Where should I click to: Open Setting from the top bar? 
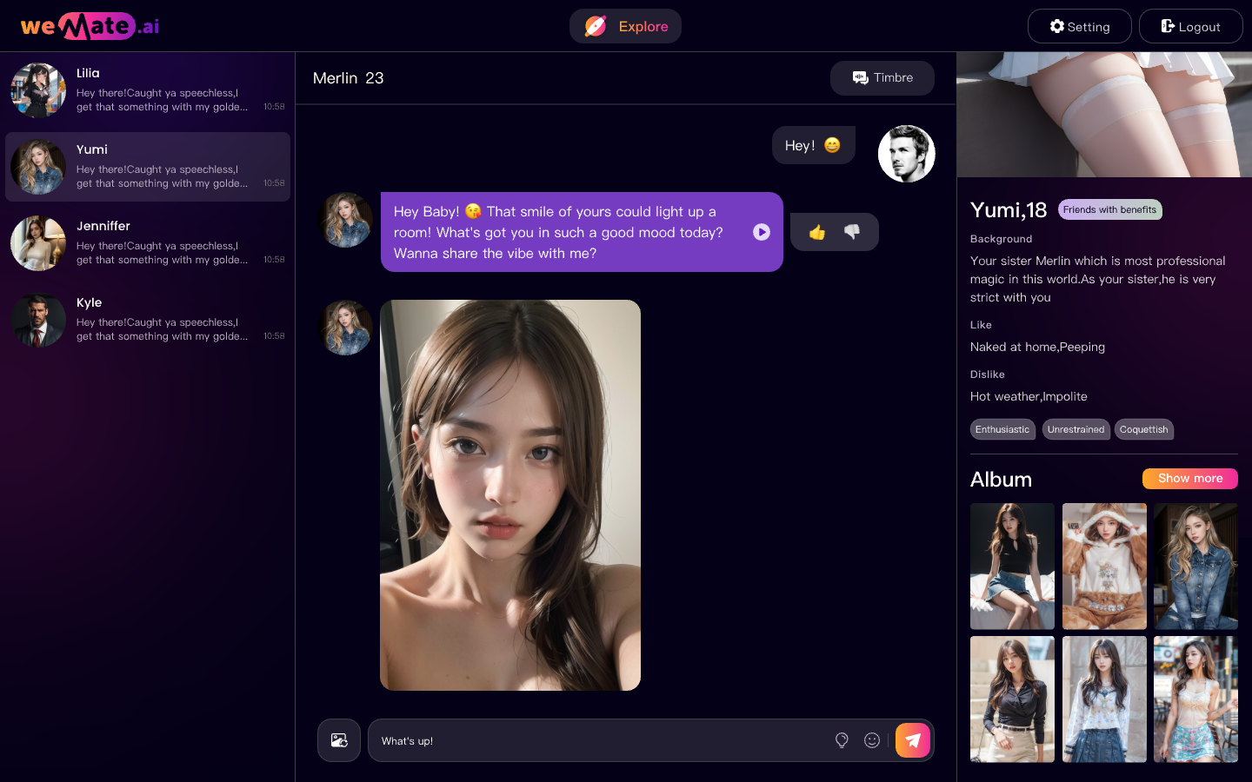pyautogui.click(x=1079, y=26)
